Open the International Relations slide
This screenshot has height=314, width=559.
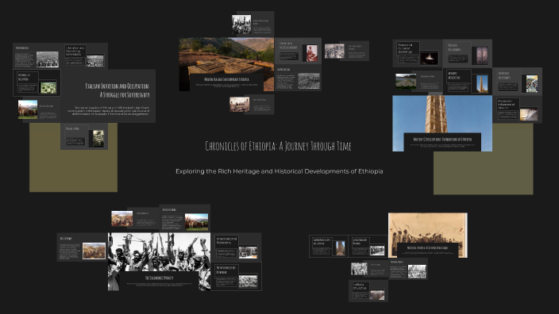point(237,247)
